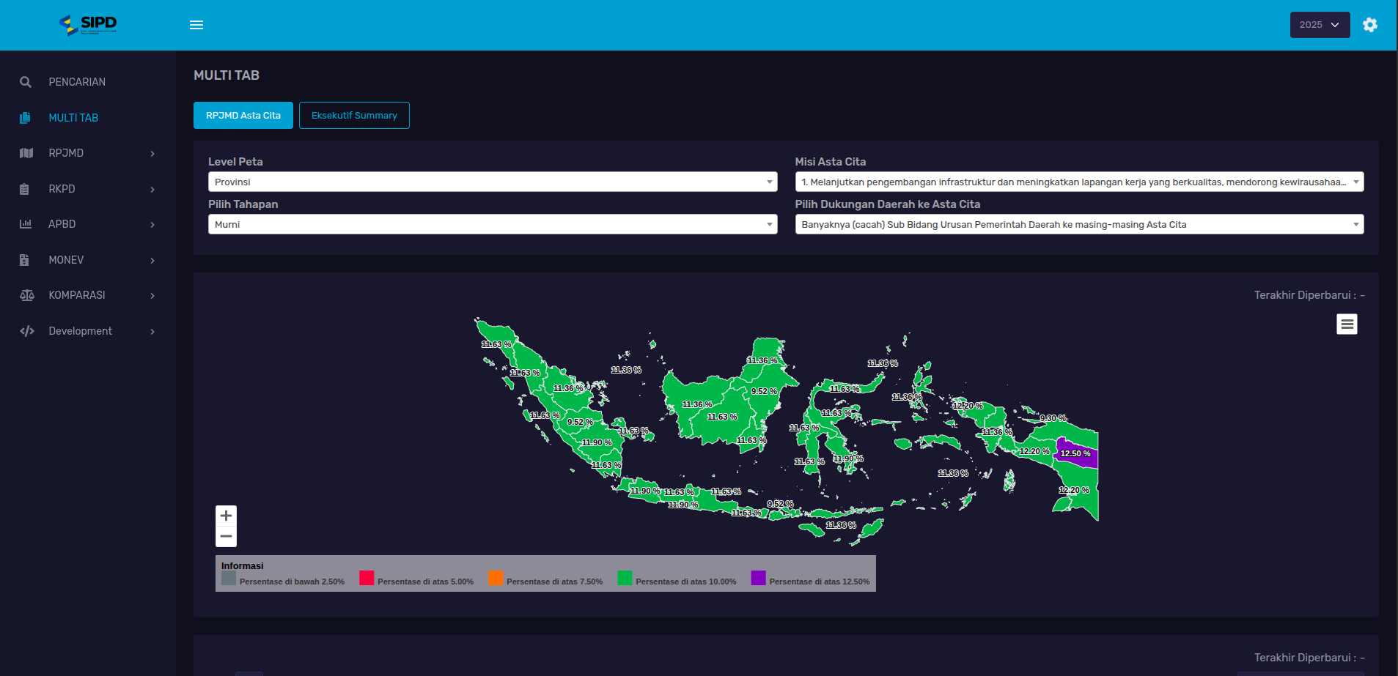The image size is (1398, 676).
Task: Open the map chart context menu
Action: [1347, 324]
